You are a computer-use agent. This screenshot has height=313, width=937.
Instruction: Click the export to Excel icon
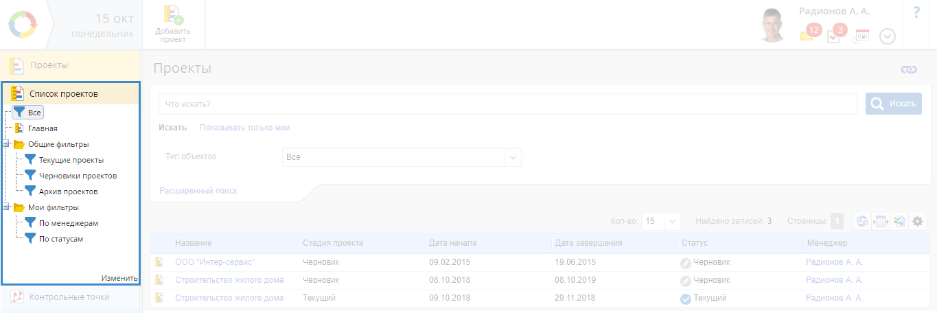coord(898,221)
